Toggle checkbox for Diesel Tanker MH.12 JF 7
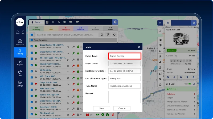 point(32,46)
